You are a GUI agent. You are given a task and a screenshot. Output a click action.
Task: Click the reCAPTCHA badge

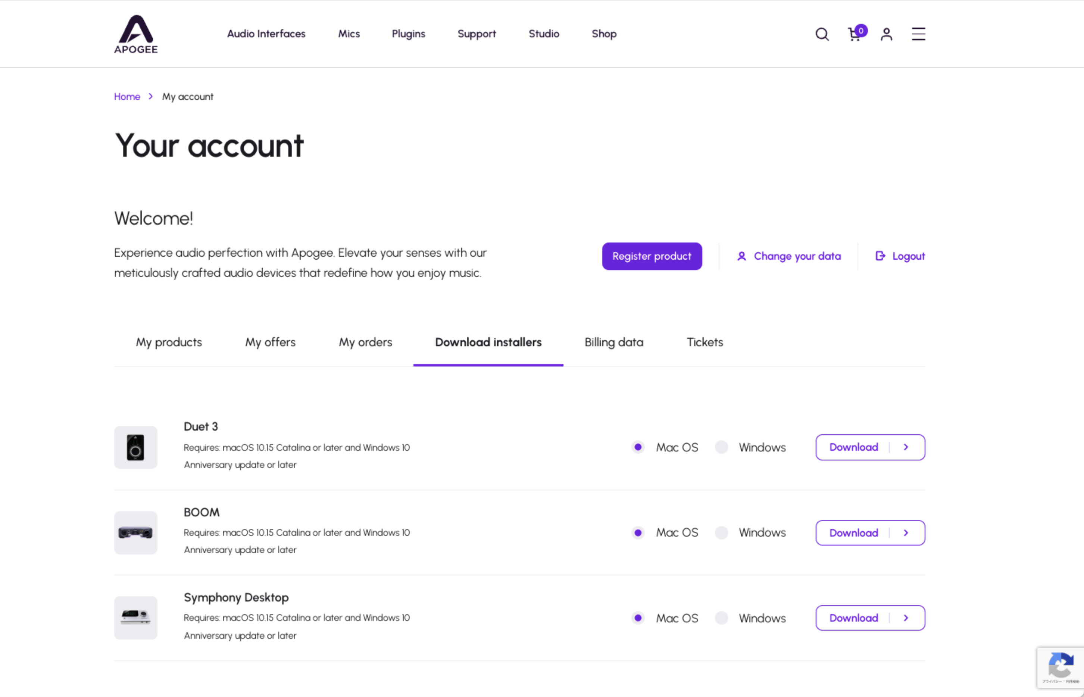click(1060, 668)
